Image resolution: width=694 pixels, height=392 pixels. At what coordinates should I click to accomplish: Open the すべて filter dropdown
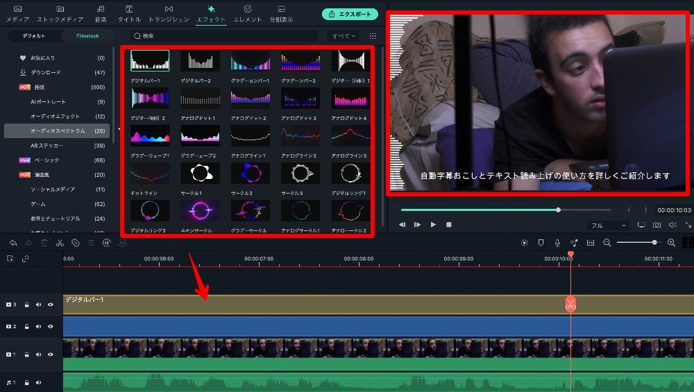(344, 36)
